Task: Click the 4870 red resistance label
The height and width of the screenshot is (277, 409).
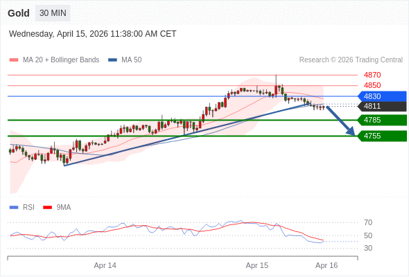Action: [x=372, y=75]
